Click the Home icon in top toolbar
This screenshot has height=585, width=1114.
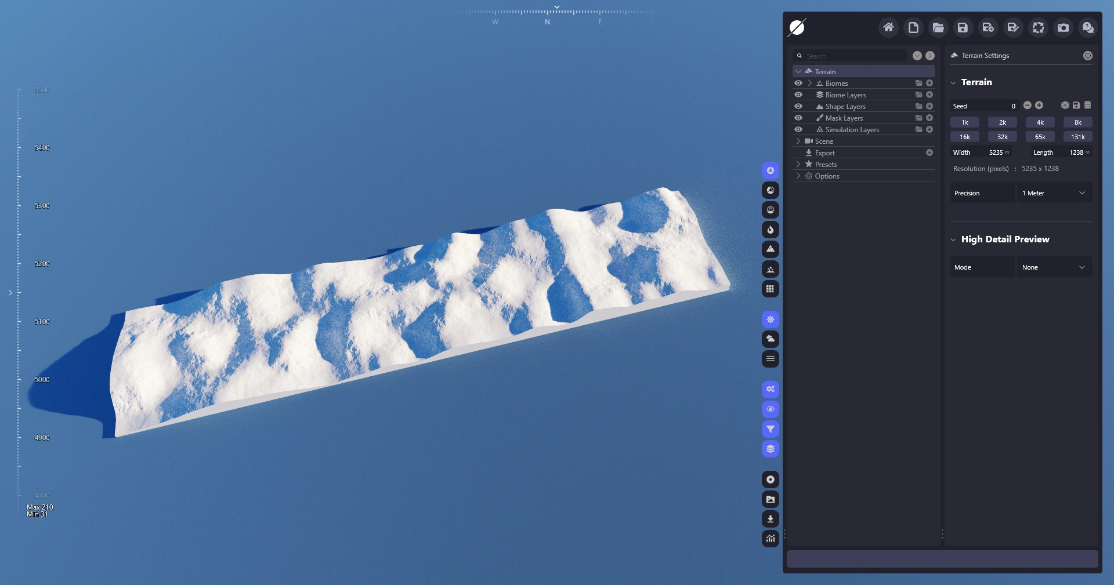coord(888,27)
